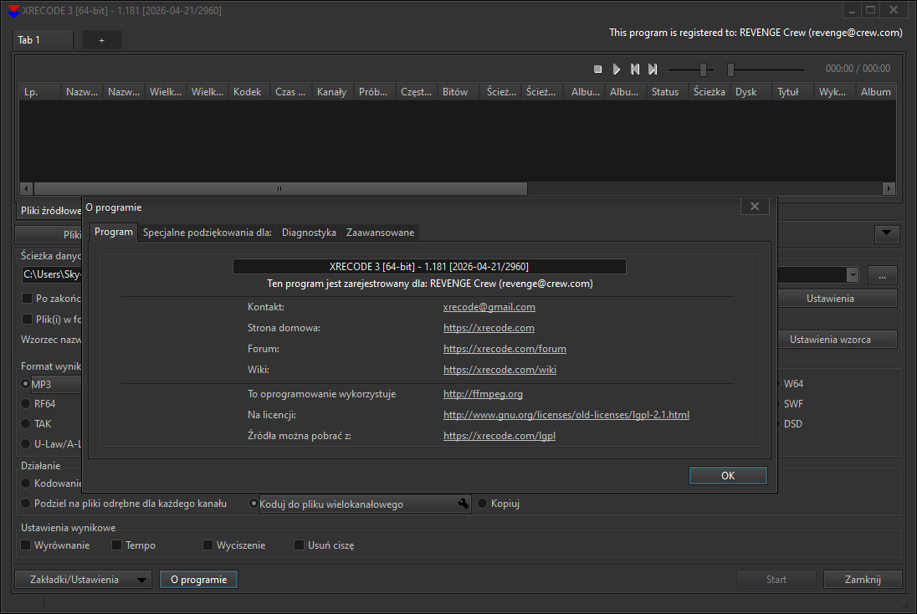Start playback with the play icon
Screen dimensions: 917x614
617,69
